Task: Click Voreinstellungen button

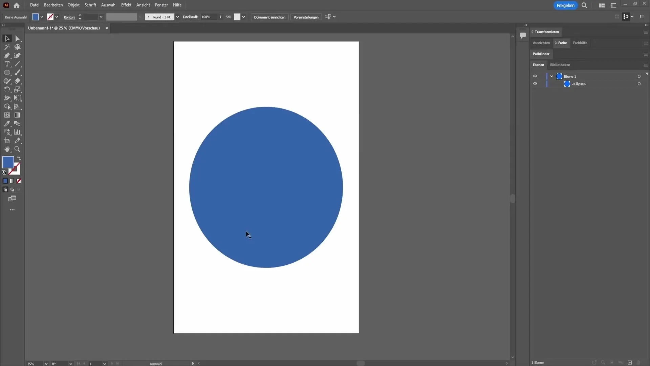Action: point(306,17)
